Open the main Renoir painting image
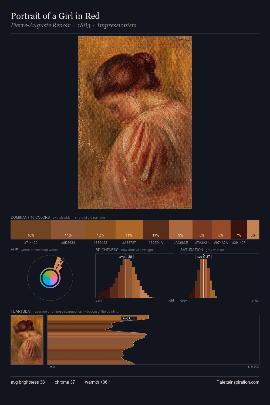The image size is (270, 405). 135,123
